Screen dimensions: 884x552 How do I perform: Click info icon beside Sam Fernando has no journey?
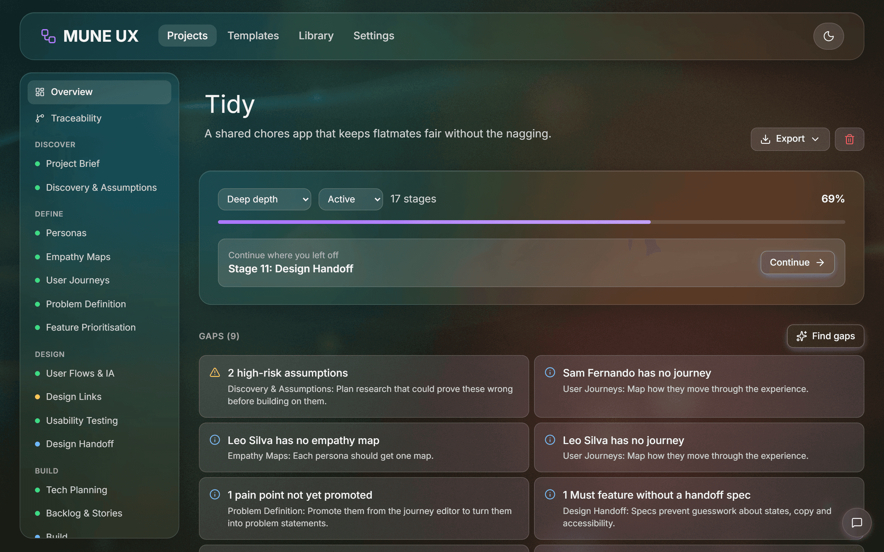[x=550, y=372]
